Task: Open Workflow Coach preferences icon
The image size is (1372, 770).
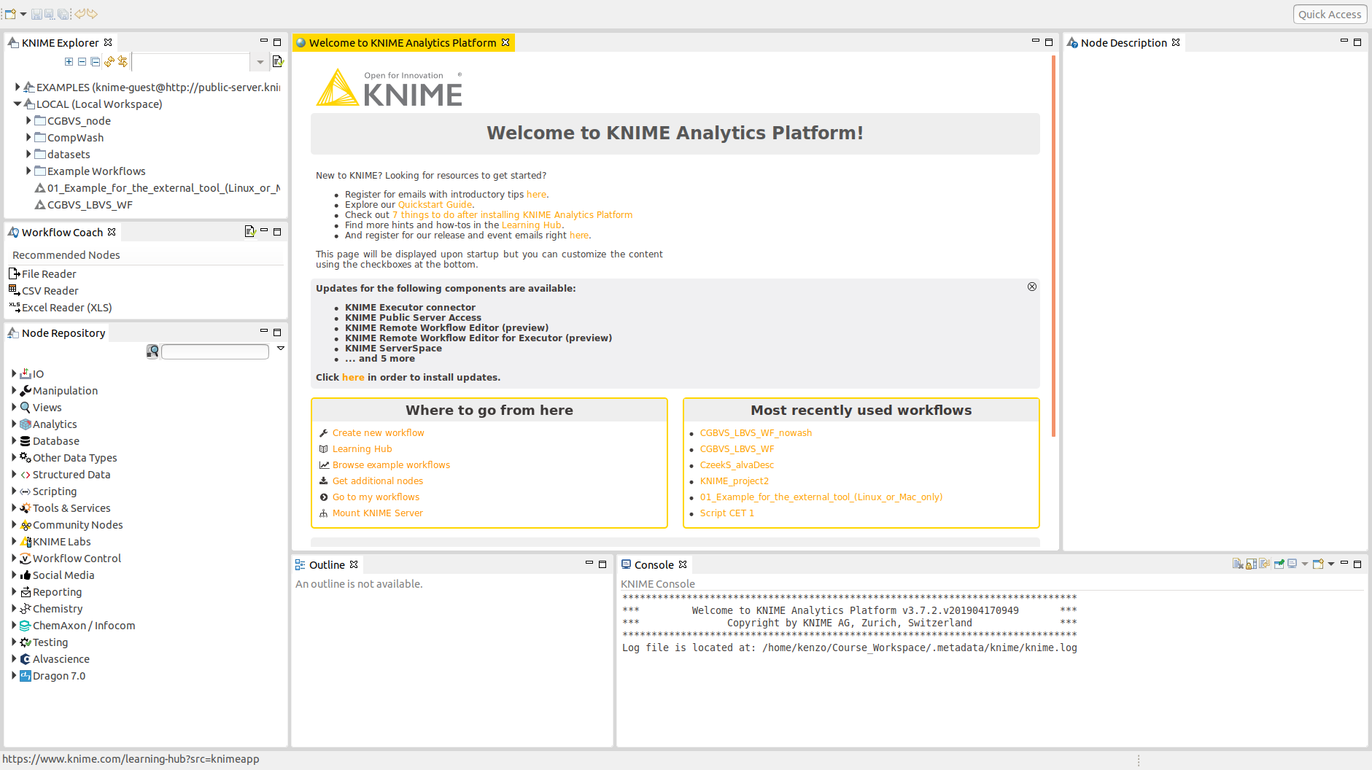Action: (x=249, y=232)
